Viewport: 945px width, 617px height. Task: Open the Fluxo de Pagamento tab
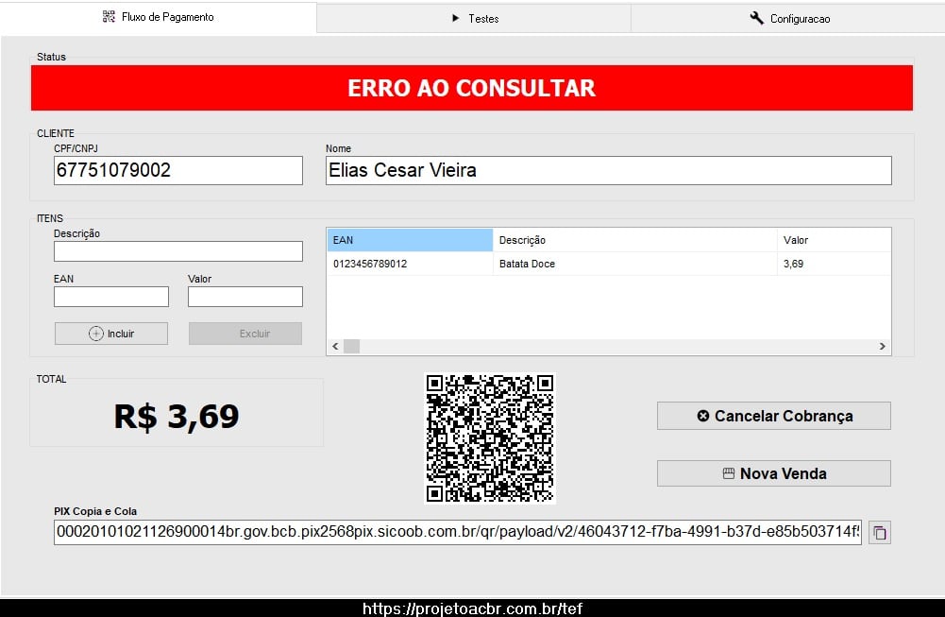(x=158, y=18)
